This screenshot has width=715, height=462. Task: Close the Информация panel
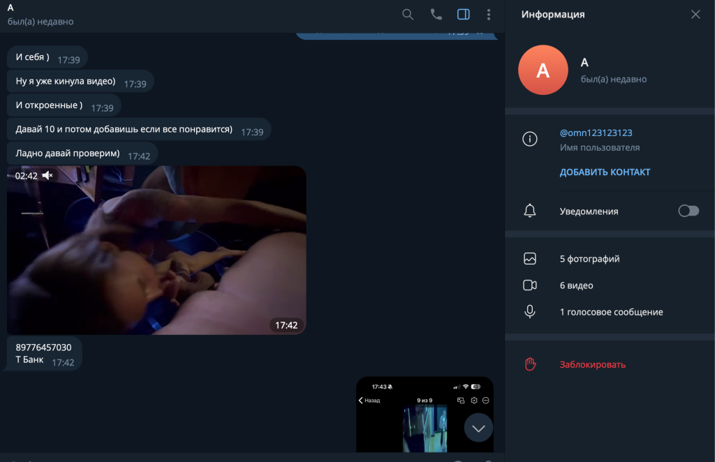pyautogui.click(x=695, y=14)
